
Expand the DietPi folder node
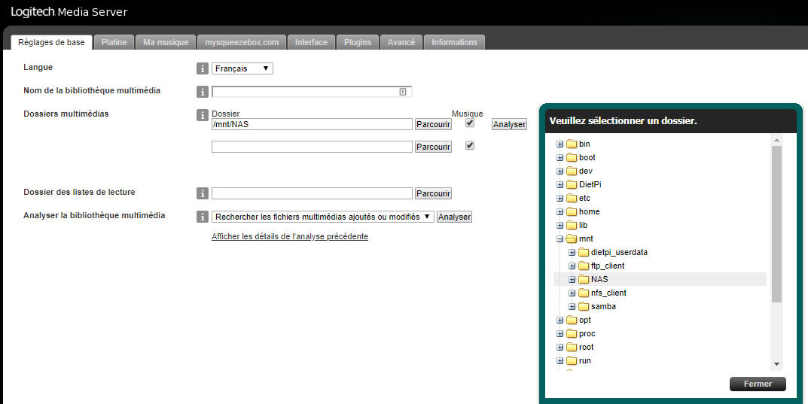click(560, 185)
